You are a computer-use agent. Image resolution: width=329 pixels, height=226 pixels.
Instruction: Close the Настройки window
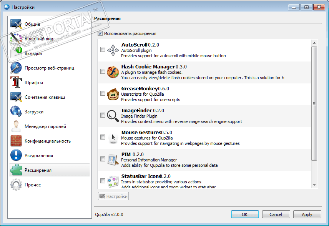click(319, 7)
